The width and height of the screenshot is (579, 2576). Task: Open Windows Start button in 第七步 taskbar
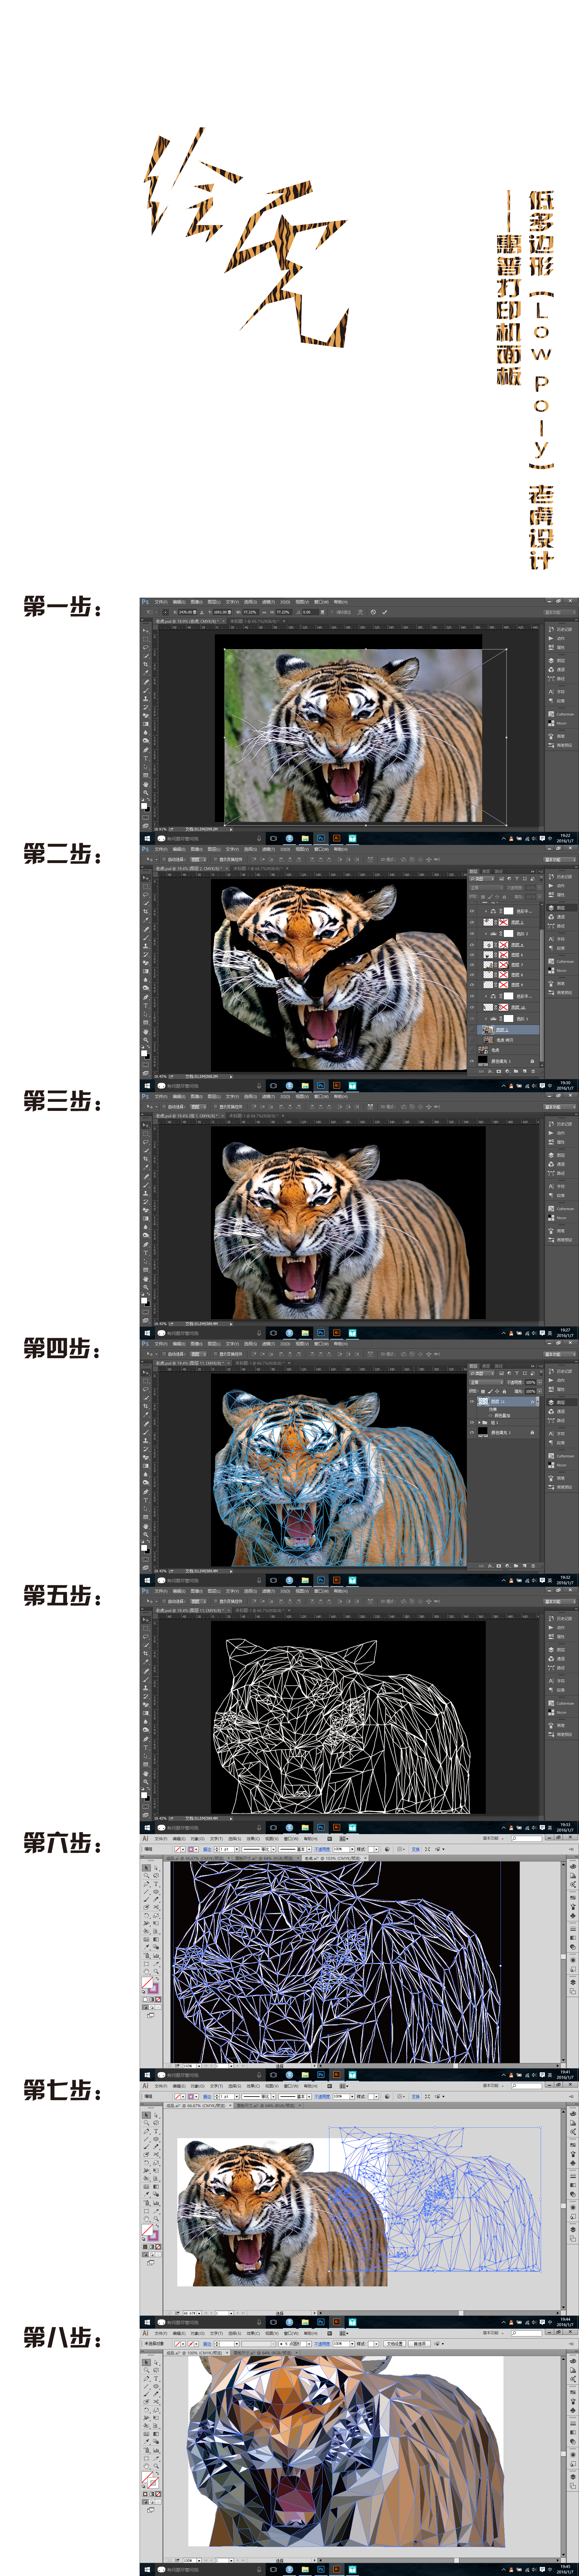coord(147,2322)
